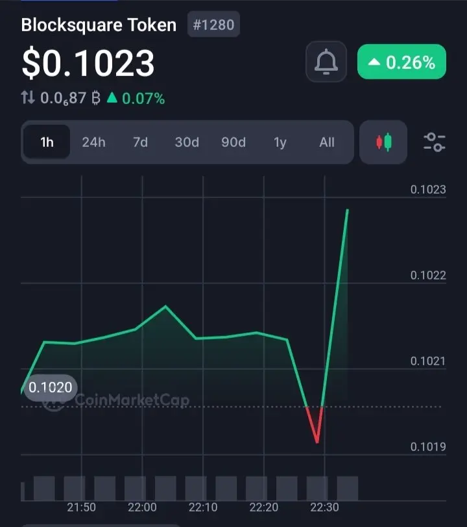
Task: Select the All time range
Action: 327,142
